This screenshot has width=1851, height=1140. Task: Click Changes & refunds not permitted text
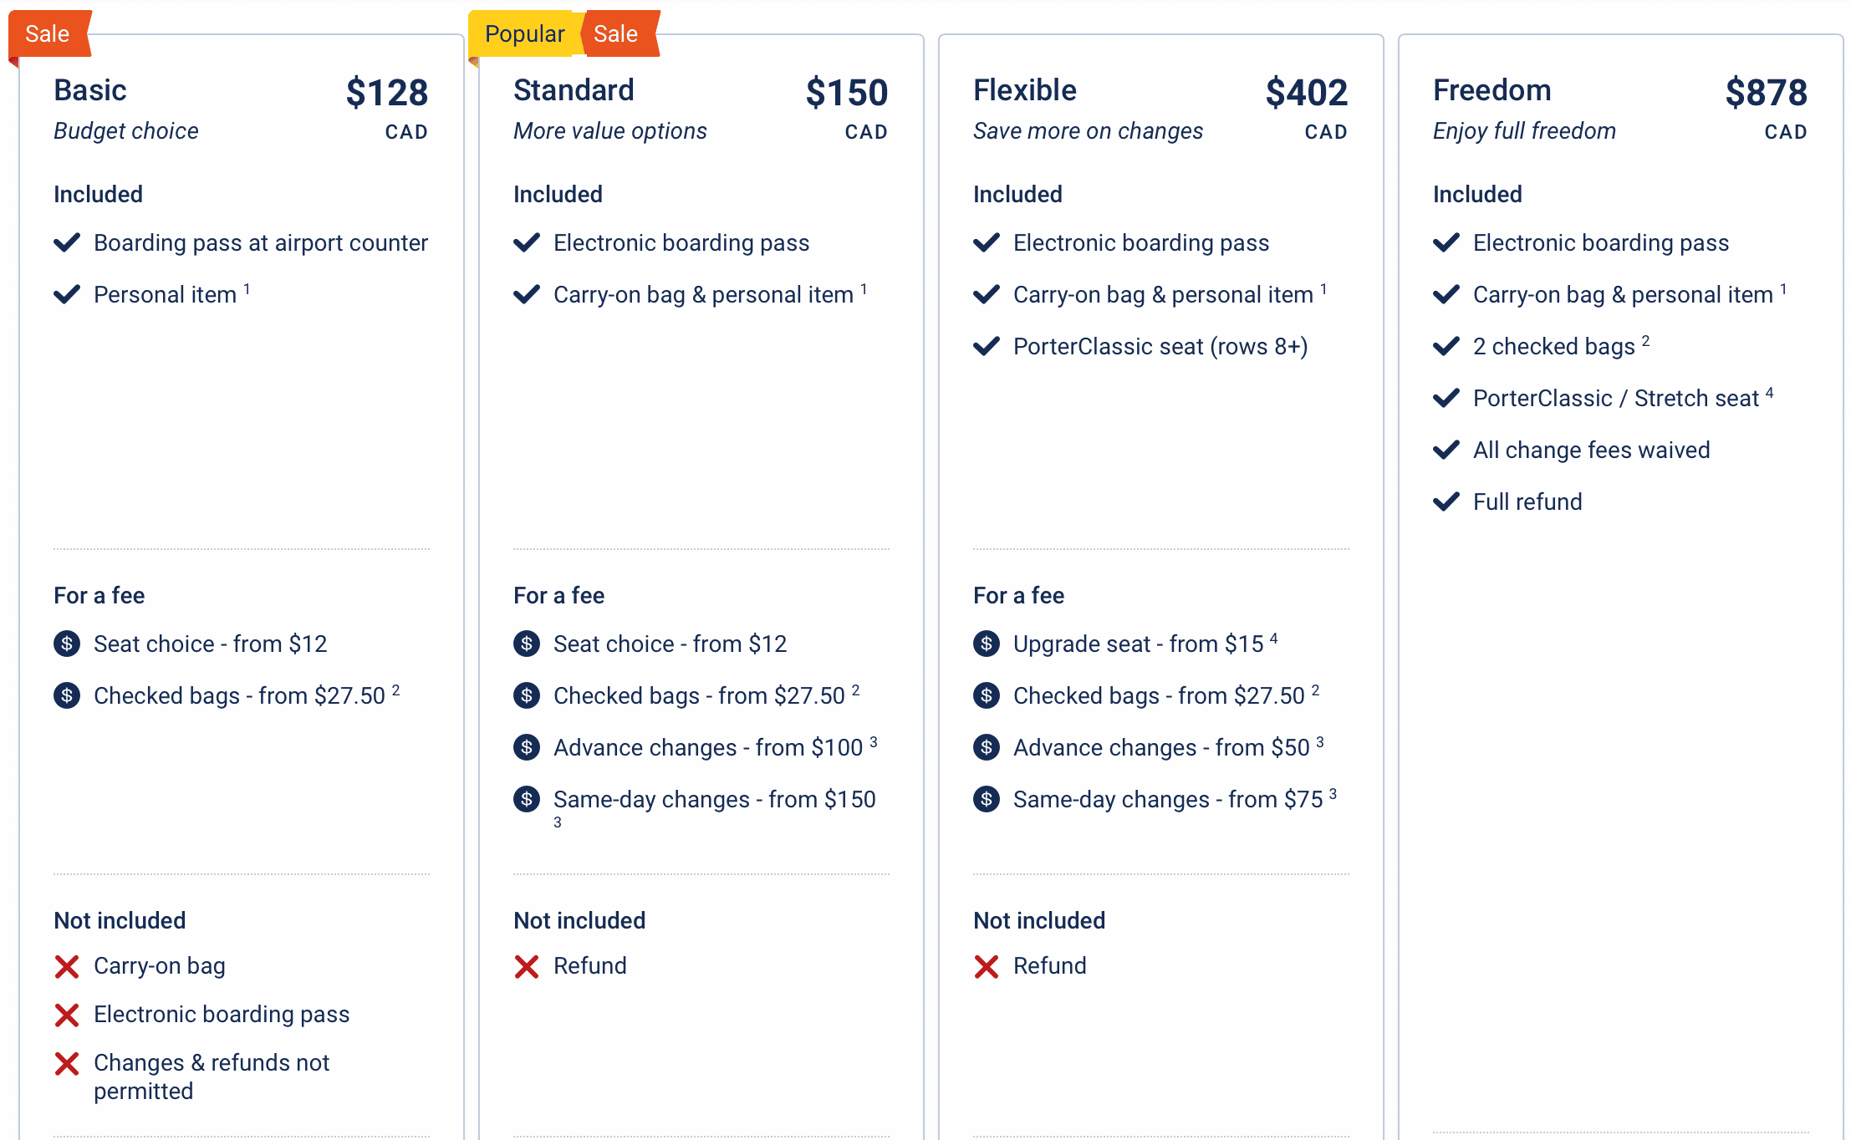coord(212,1076)
